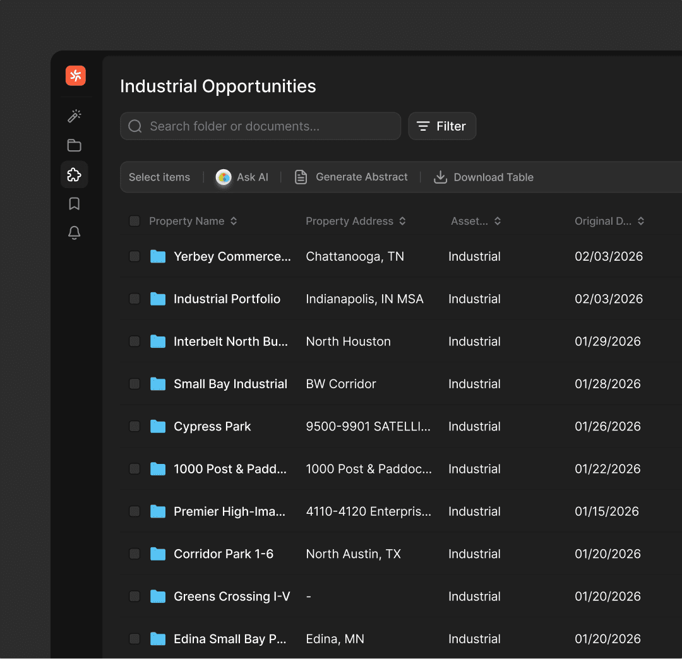Viewport: 682px width, 659px height.
Task: Sort by Original D... date column arrows
Action: pos(641,221)
